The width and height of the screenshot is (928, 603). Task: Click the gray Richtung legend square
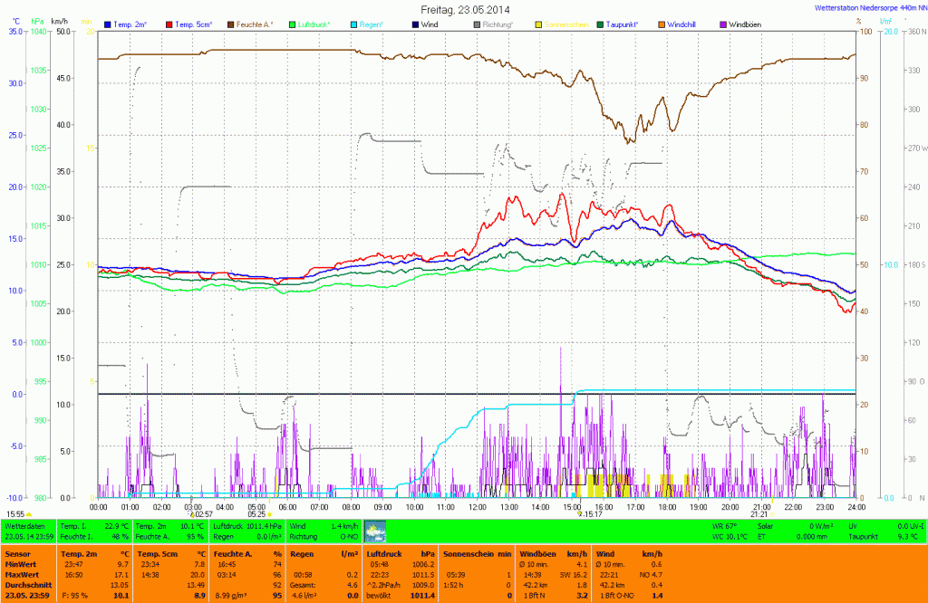click(477, 24)
